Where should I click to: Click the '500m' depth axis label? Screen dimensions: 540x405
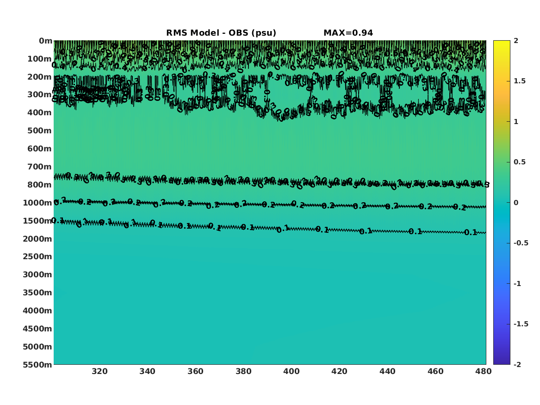pos(40,131)
